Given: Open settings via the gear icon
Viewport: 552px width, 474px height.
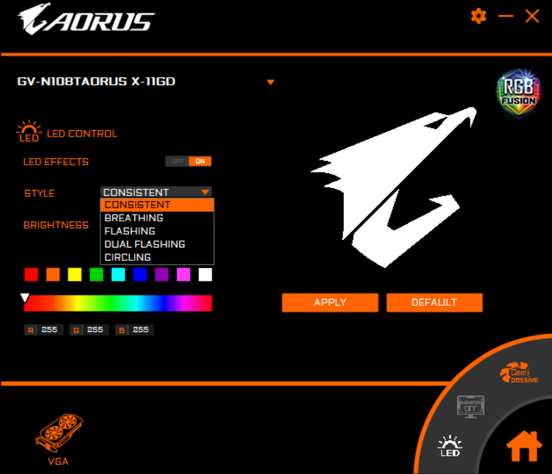Looking at the screenshot, I should tap(478, 16).
